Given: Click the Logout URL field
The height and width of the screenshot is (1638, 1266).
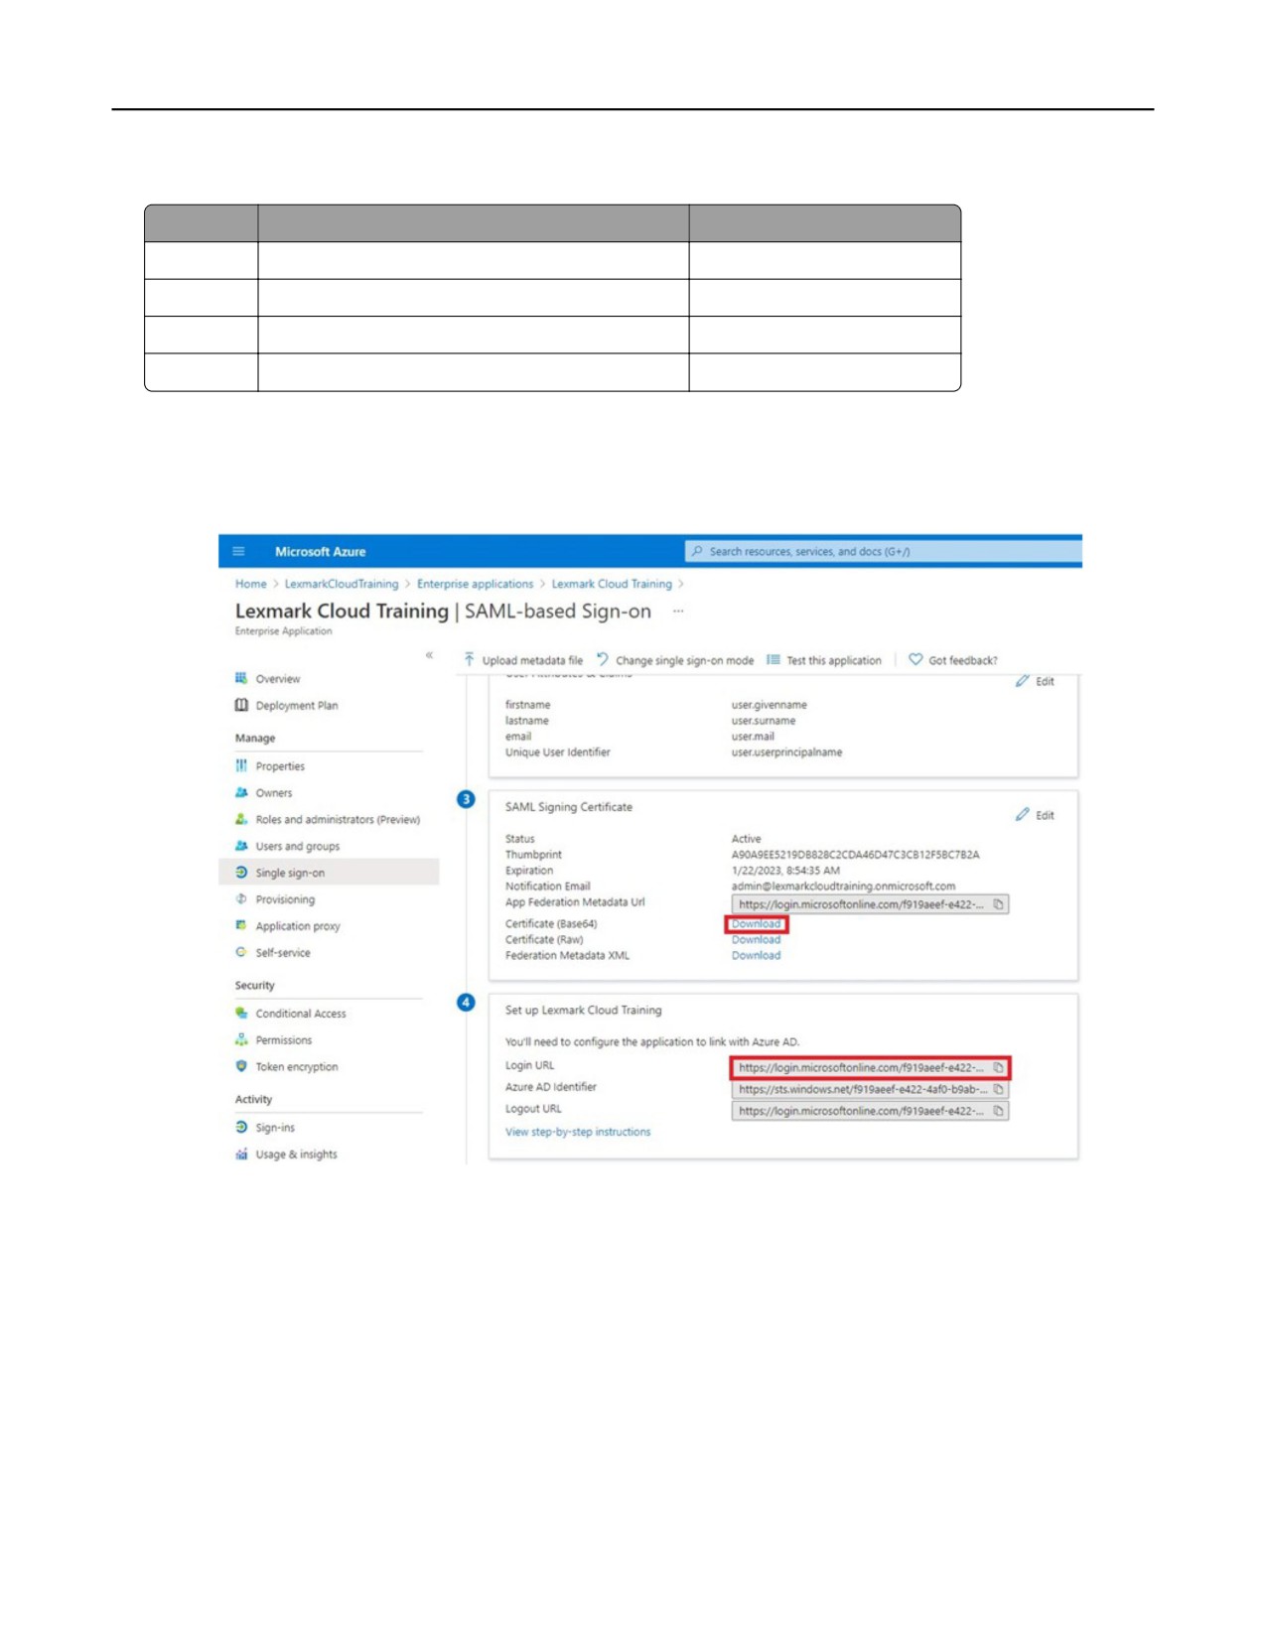Looking at the screenshot, I should pos(870,1112).
